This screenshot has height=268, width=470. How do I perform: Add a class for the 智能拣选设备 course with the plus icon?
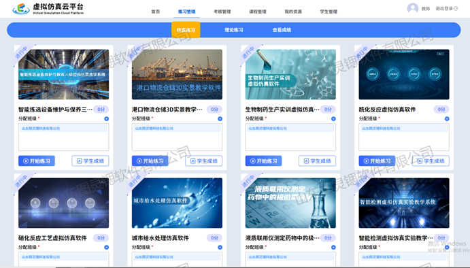(x=106, y=119)
